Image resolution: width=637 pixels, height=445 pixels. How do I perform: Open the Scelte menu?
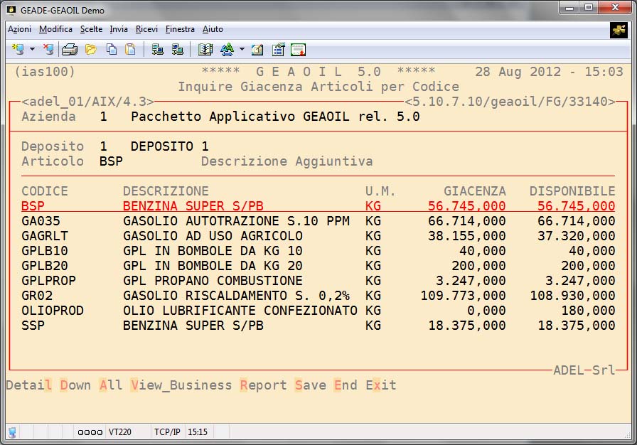(91, 29)
